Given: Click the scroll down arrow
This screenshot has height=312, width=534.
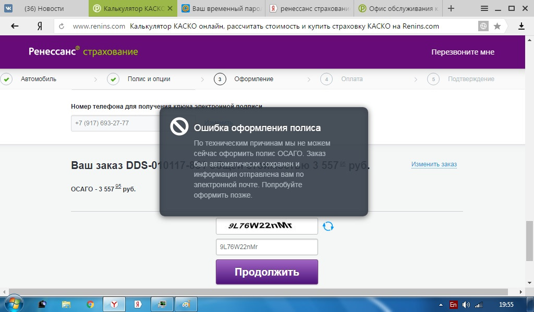Looking at the screenshot, I should click(x=529, y=283).
